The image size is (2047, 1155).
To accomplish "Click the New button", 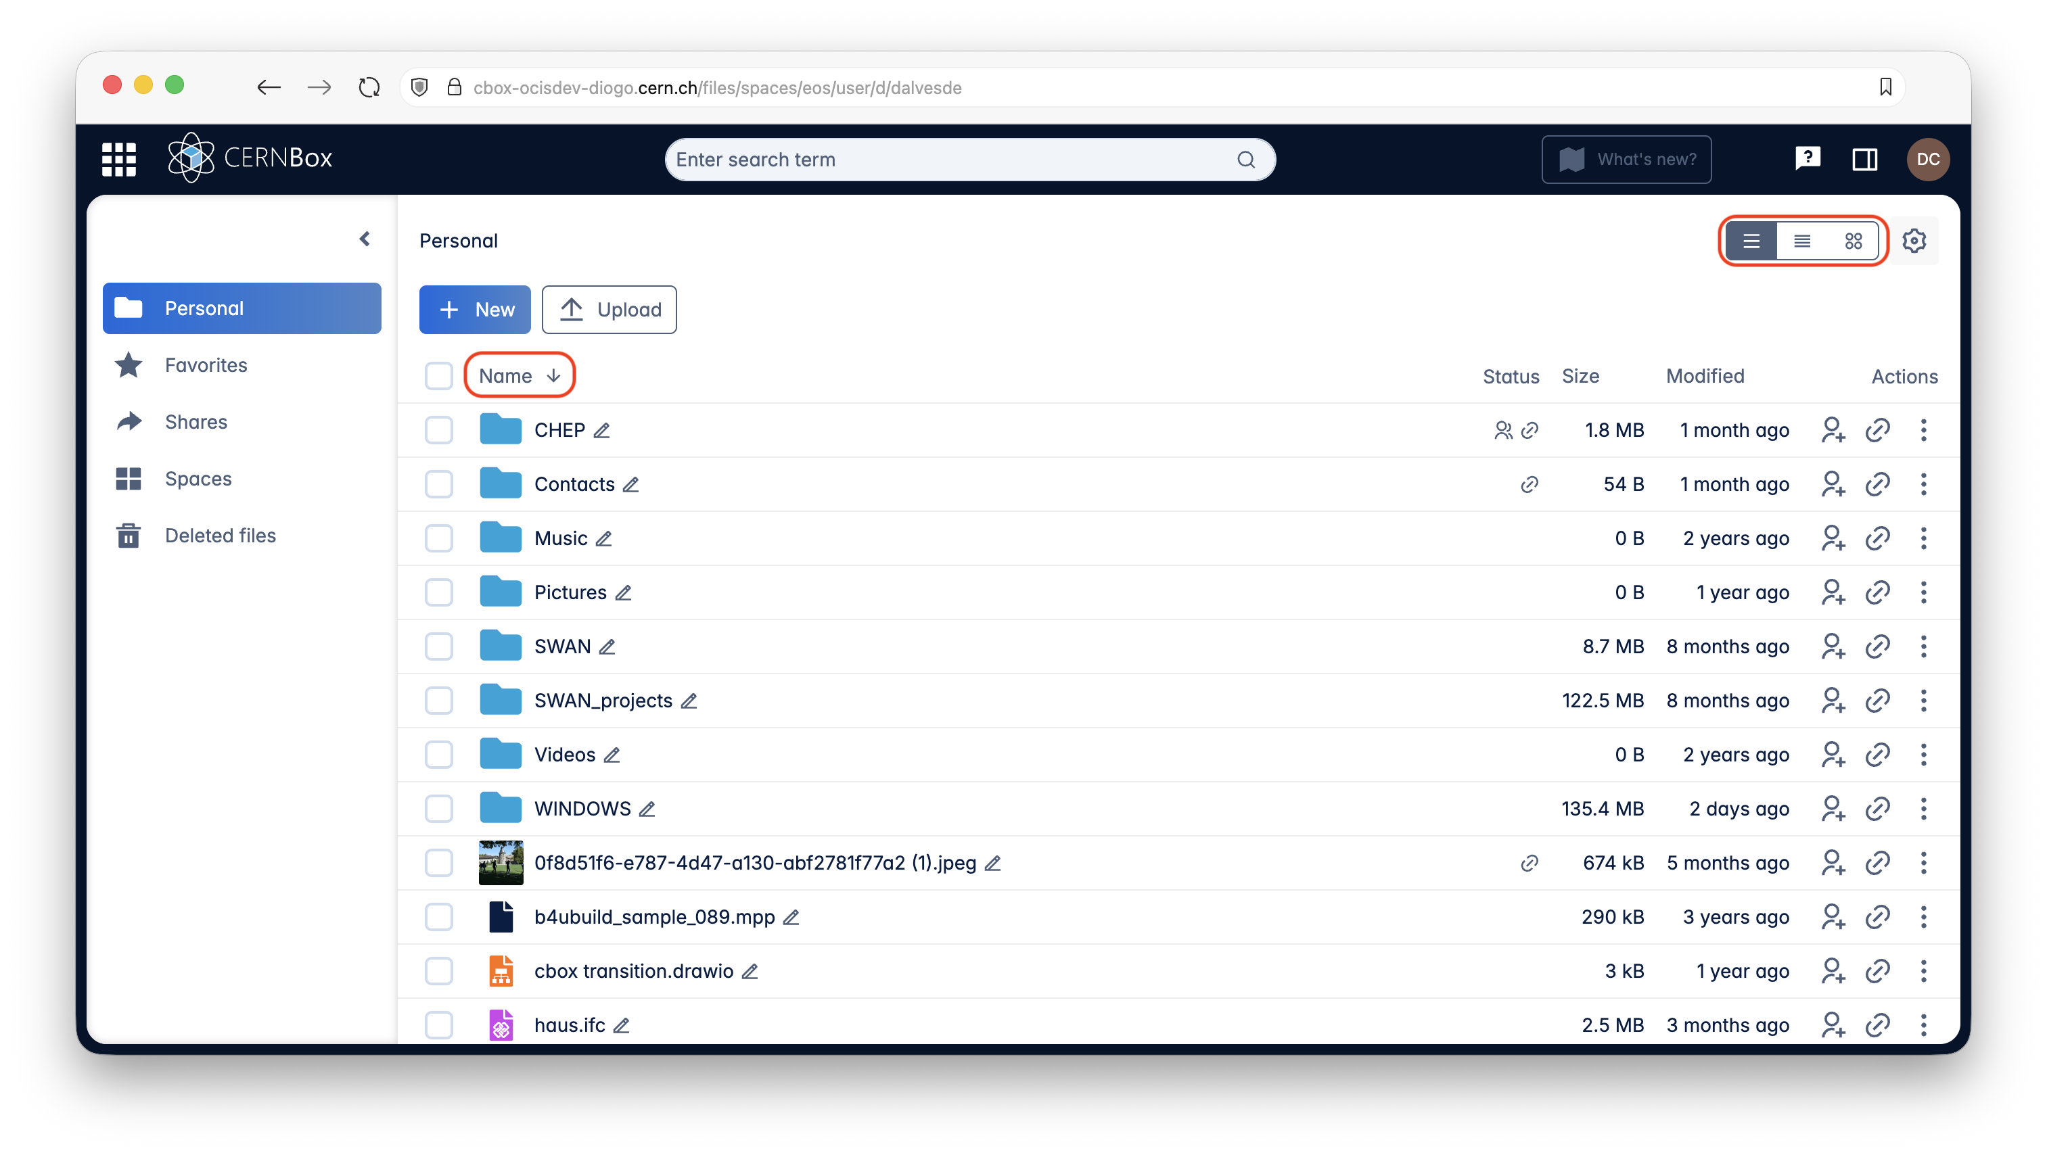I will pyautogui.click(x=474, y=309).
